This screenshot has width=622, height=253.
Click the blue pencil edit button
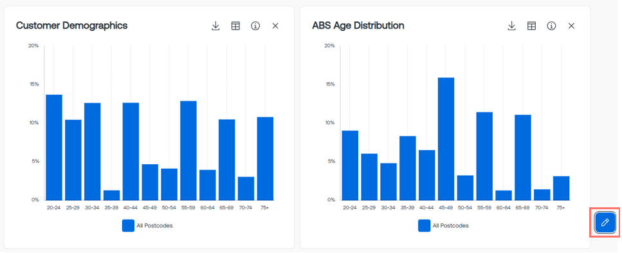click(x=605, y=222)
